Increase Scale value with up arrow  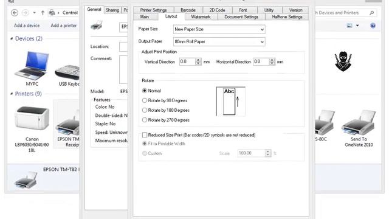(267, 151)
